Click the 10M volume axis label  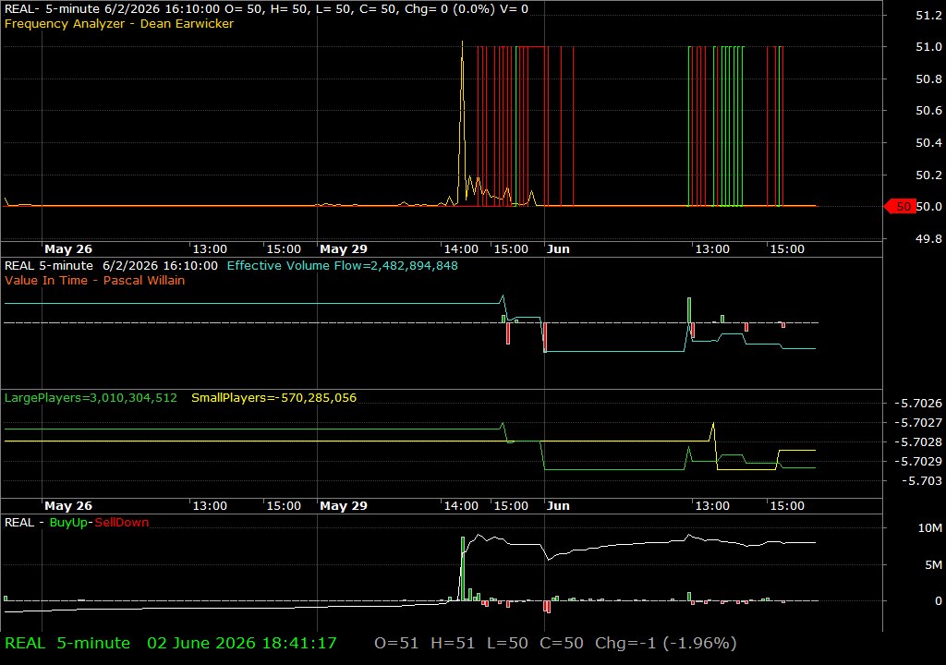pos(929,528)
